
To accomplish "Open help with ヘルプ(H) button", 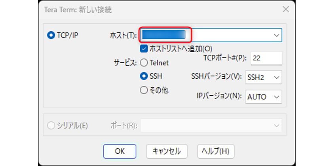I will 216,151.
